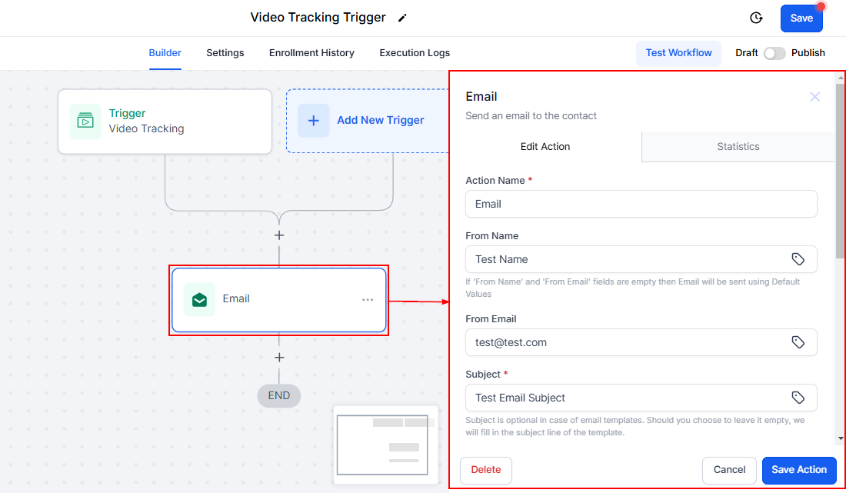This screenshot has height=493, width=846.
Task: Click the pencil icon to rename workflow
Action: (x=402, y=18)
